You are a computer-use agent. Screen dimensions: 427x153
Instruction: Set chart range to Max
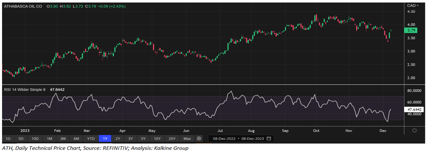[x=187, y=138]
